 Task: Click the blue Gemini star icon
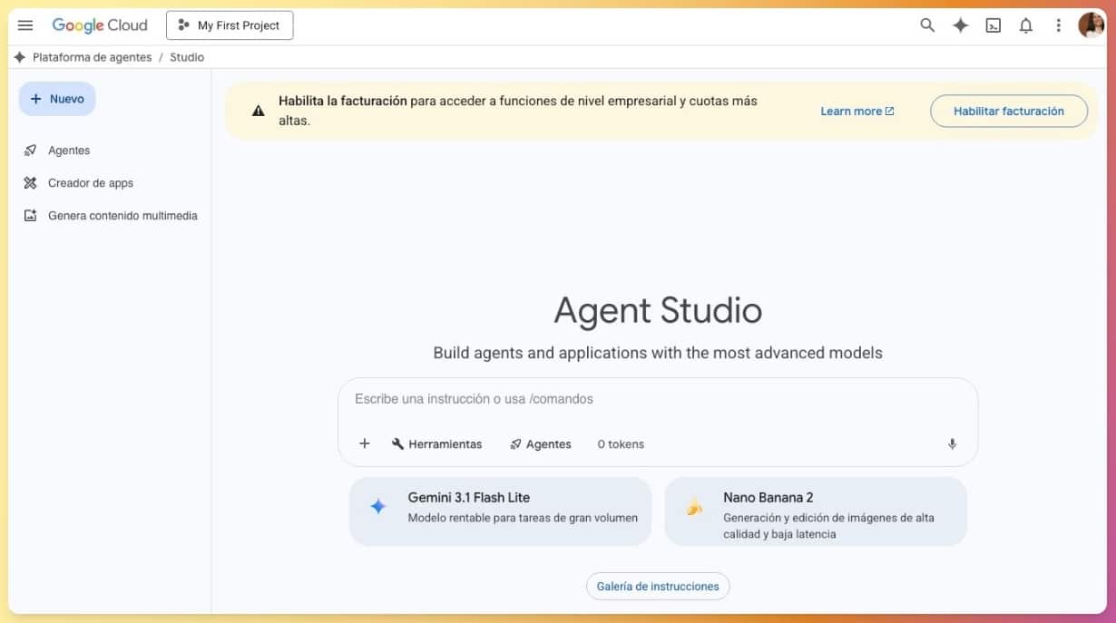[x=378, y=507]
